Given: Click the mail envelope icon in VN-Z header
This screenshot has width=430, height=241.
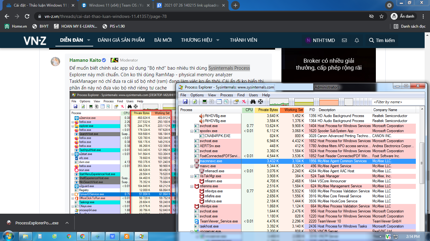Looking at the screenshot, I should pyautogui.click(x=344, y=40).
